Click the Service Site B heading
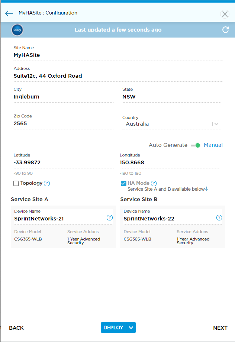This screenshot has width=235, height=342. [139, 199]
